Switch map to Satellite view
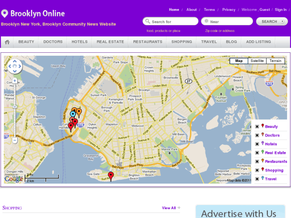The width and height of the screenshot is (291, 218). (x=257, y=61)
